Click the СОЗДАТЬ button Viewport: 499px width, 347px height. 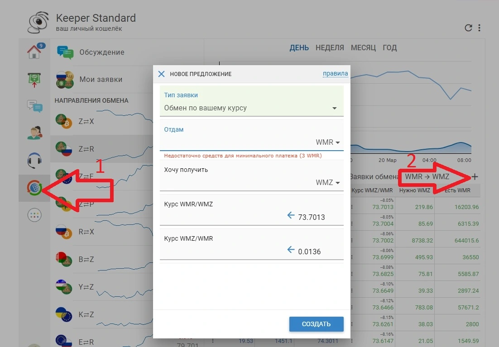[317, 324]
